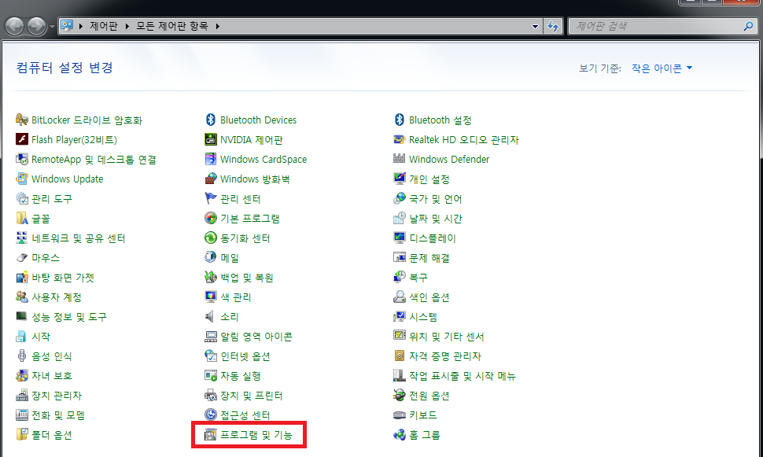The image size is (763, 457).
Task: Open BitLocker drive encryption icon
Action: point(22,120)
